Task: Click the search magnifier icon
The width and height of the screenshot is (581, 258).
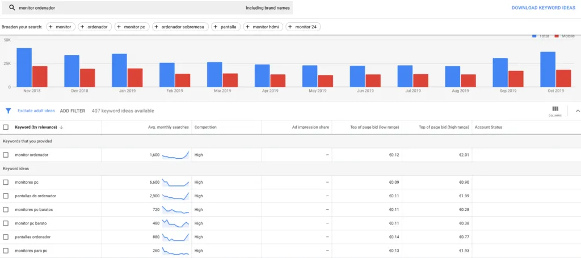Action: 12,8
